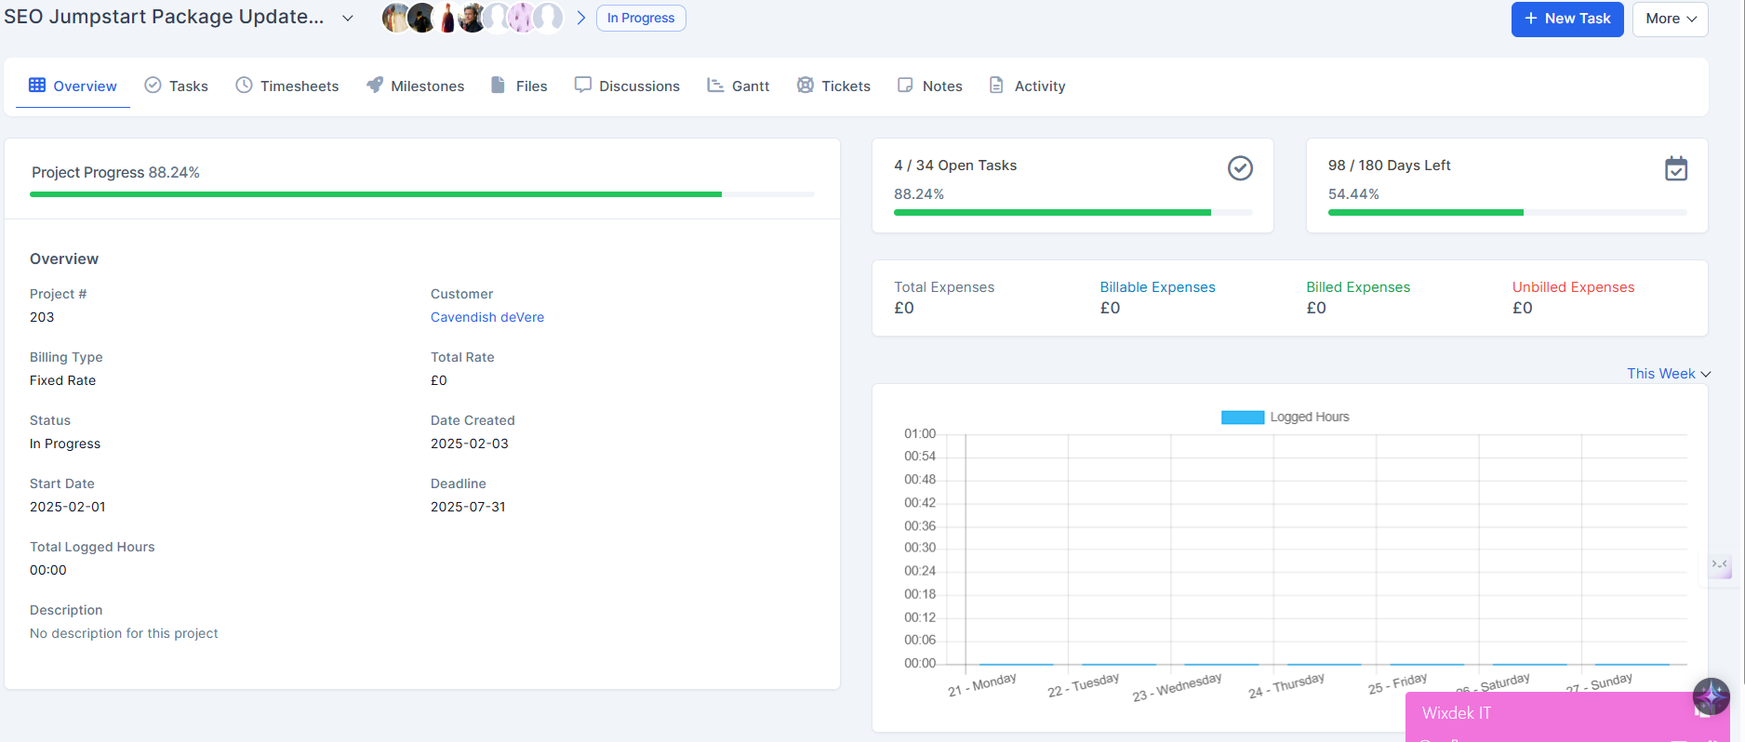
Task: Click the Tickets lifebuoy icon
Action: [806, 85]
